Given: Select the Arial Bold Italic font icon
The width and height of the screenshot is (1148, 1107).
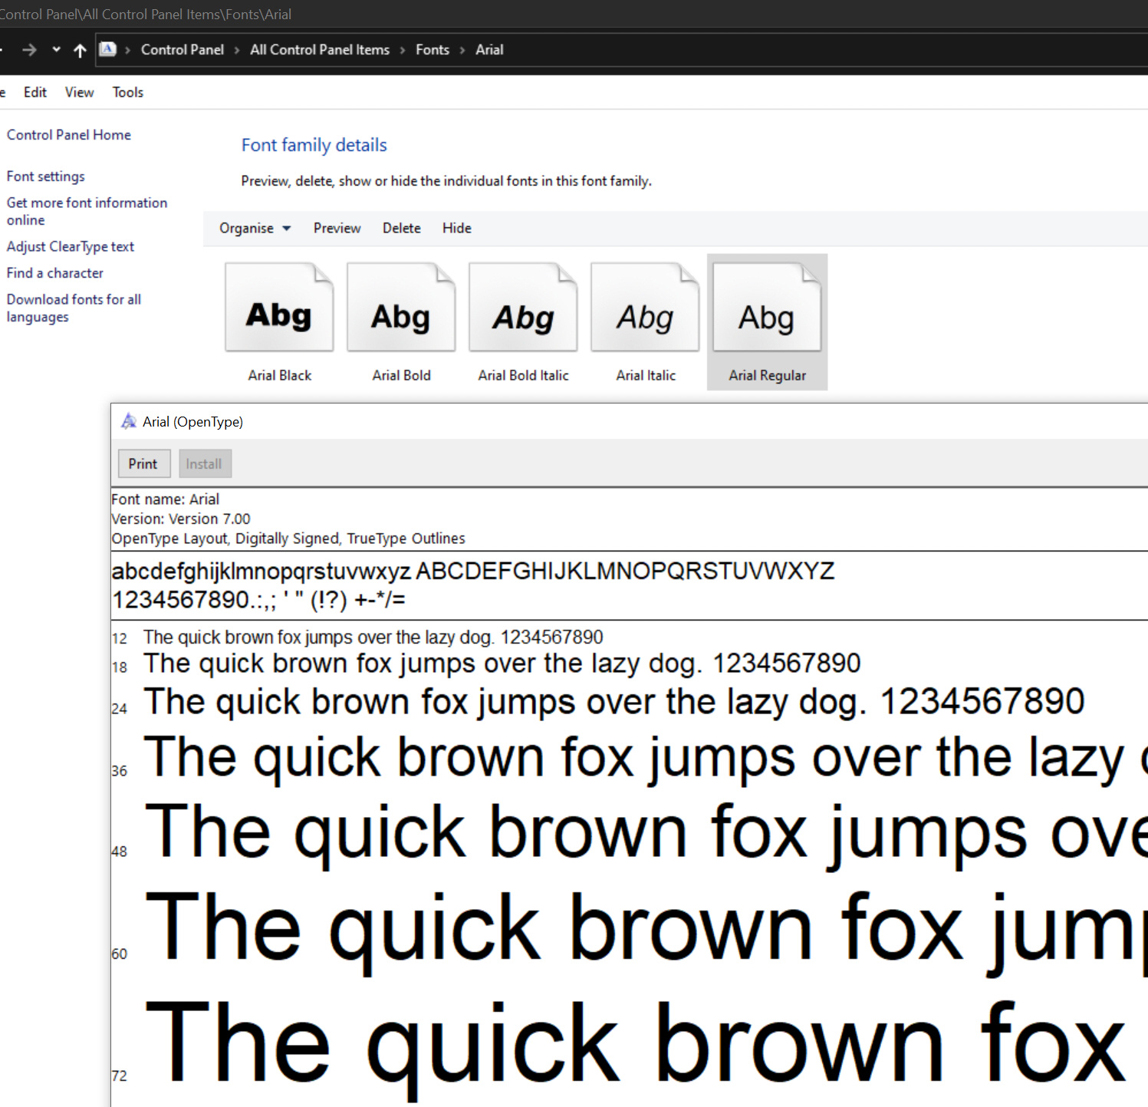Looking at the screenshot, I should 523,308.
